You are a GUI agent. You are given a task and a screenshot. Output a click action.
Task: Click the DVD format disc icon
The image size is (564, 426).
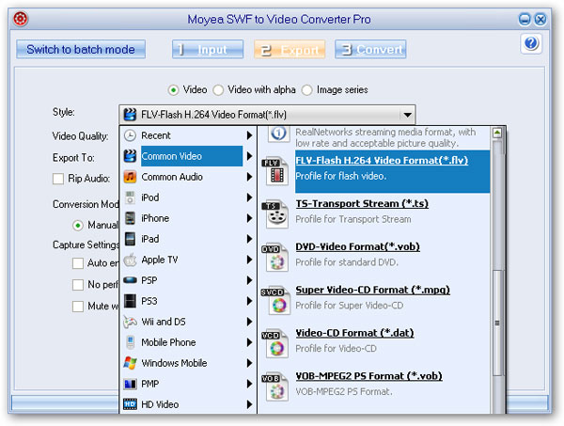275,258
